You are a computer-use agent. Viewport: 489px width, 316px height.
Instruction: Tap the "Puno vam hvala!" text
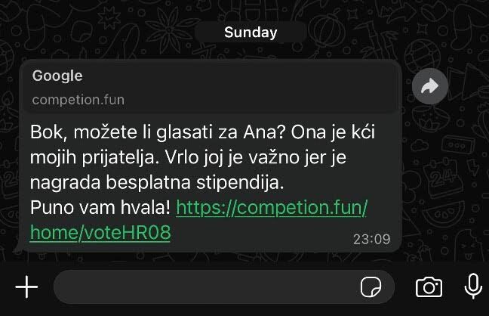(100, 207)
